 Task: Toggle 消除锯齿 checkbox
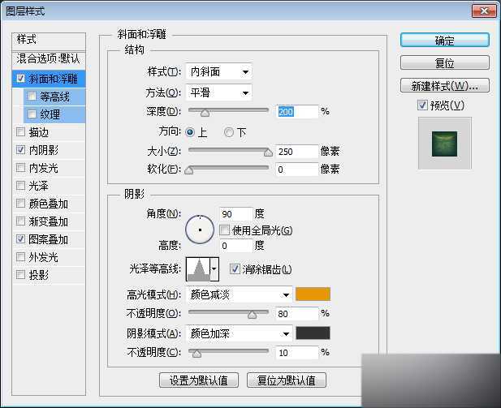(235, 269)
